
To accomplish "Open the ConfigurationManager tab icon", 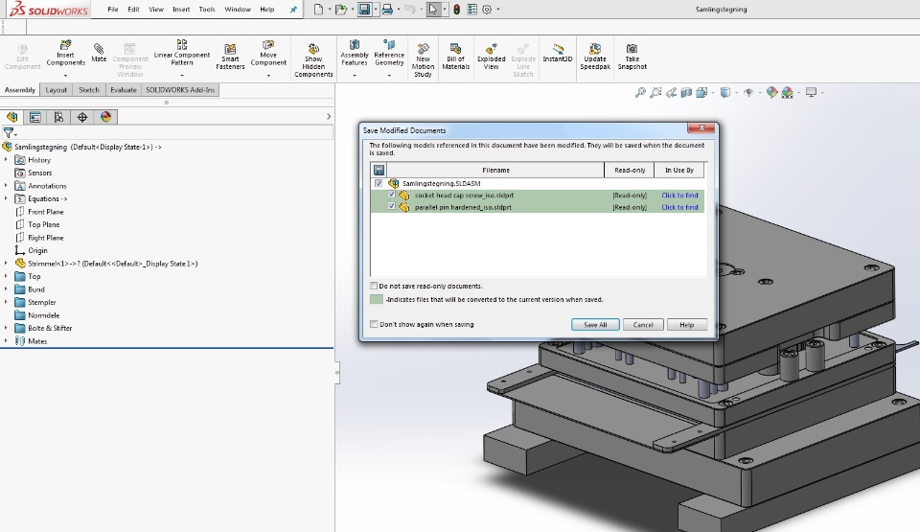I will pyautogui.click(x=58, y=117).
